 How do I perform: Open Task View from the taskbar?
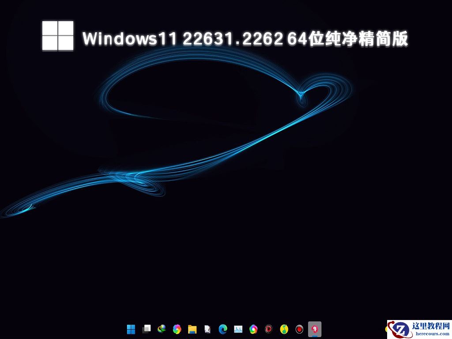147,328
